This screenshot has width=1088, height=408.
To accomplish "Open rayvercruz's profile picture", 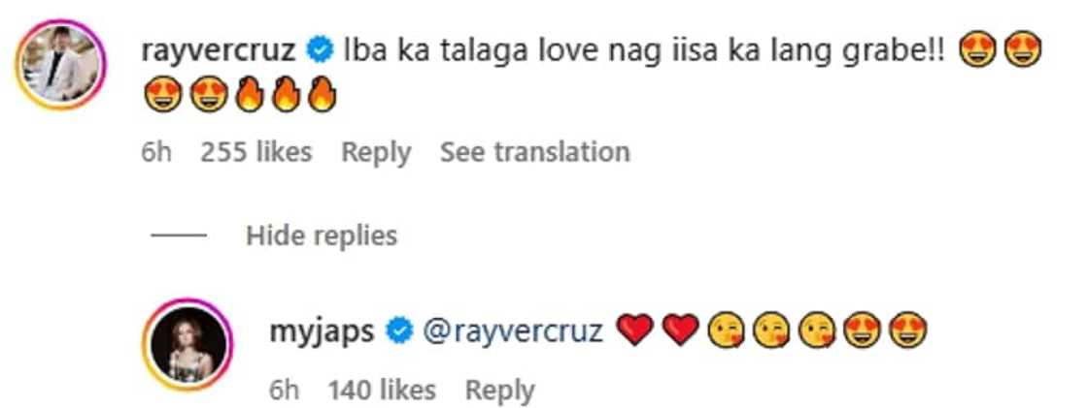I will [60, 65].
